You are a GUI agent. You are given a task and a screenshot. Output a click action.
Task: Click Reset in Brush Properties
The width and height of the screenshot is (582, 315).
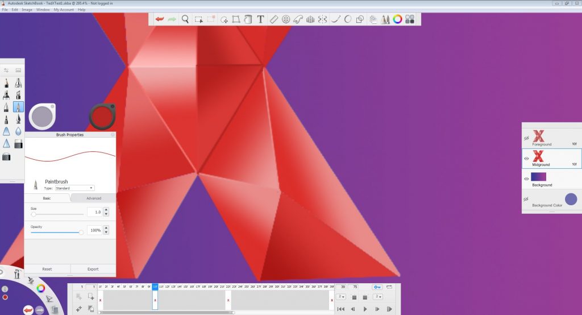(x=47, y=269)
